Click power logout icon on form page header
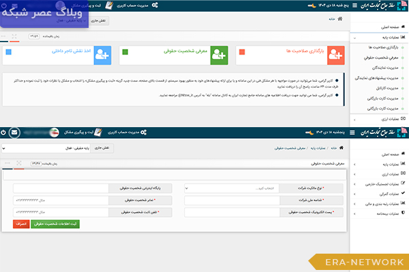The height and width of the screenshot is (272, 409). point(3,132)
